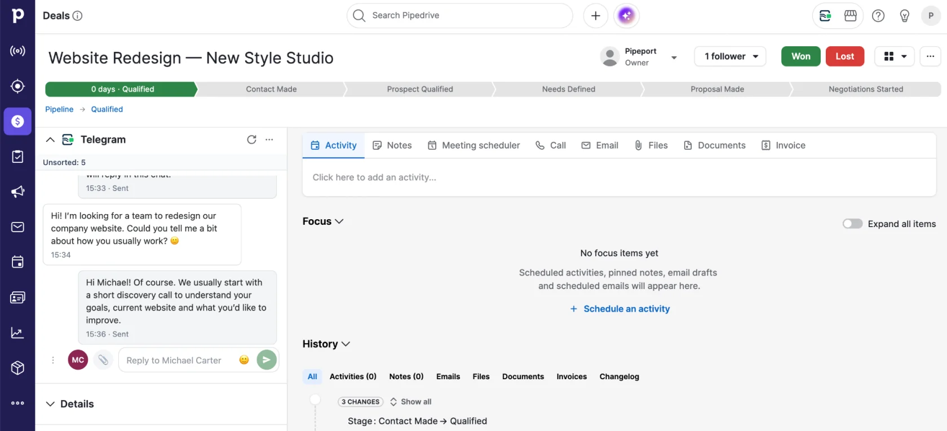This screenshot has height=431, width=947.
Task: Open the More menu in sidebar
Action: (x=17, y=403)
